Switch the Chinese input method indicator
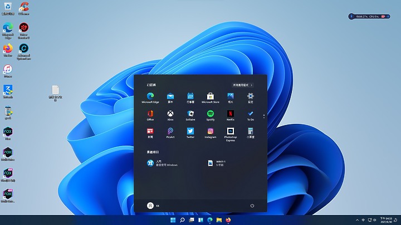Viewport: 401px width, 225px height. (x=363, y=220)
